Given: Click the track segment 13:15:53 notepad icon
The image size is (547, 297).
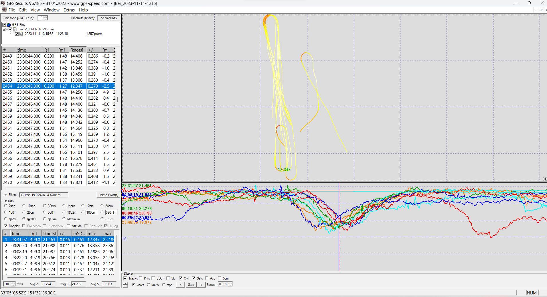Looking at the screenshot, I should pos(21,34).
